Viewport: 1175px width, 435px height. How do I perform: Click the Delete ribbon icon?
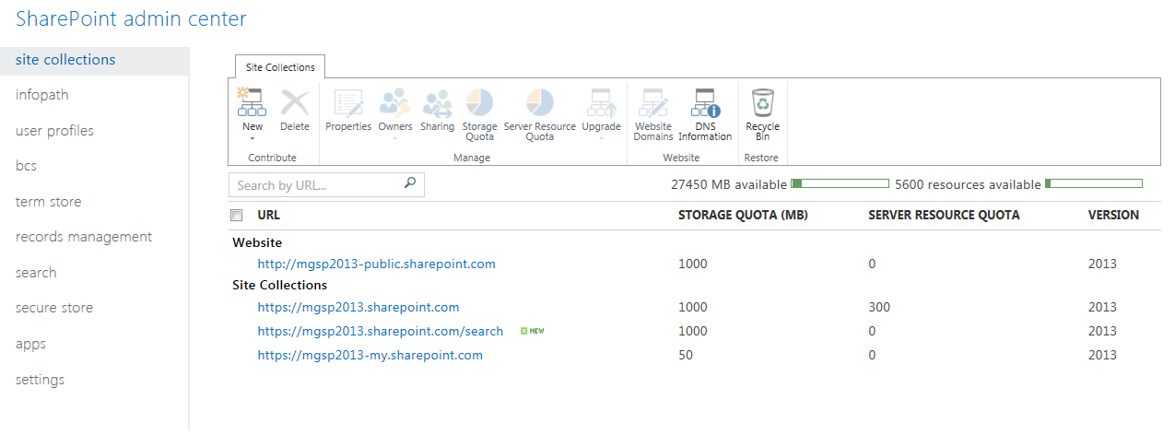tap(295, 102)
